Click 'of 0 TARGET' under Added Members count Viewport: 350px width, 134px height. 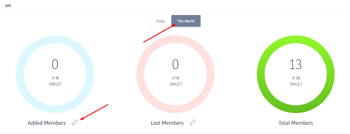pyautogui.click(x=55, y=81)
